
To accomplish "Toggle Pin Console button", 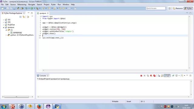I will pyautogui.click(x=173, y=76).
